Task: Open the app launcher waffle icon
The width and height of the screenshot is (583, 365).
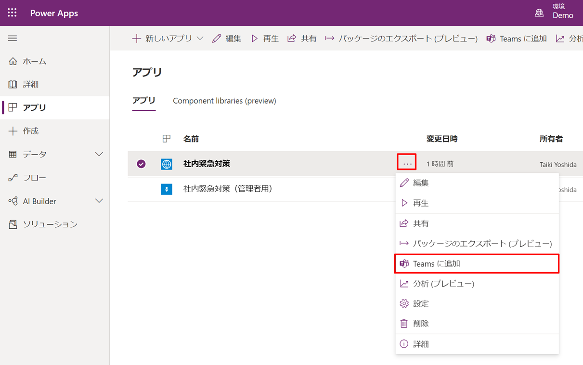Action: click(12, 13)
